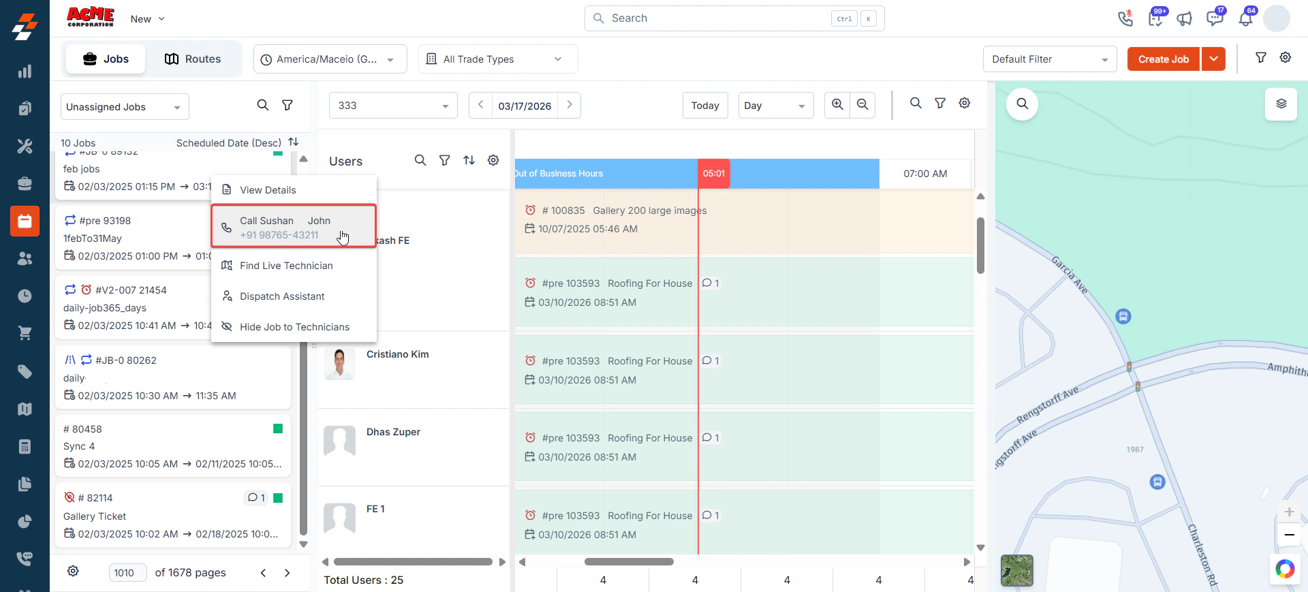Open the announcements megaphone icon
This screenshot has height=592, width=1308.
pyautogui.click(x=1185, y=18)
